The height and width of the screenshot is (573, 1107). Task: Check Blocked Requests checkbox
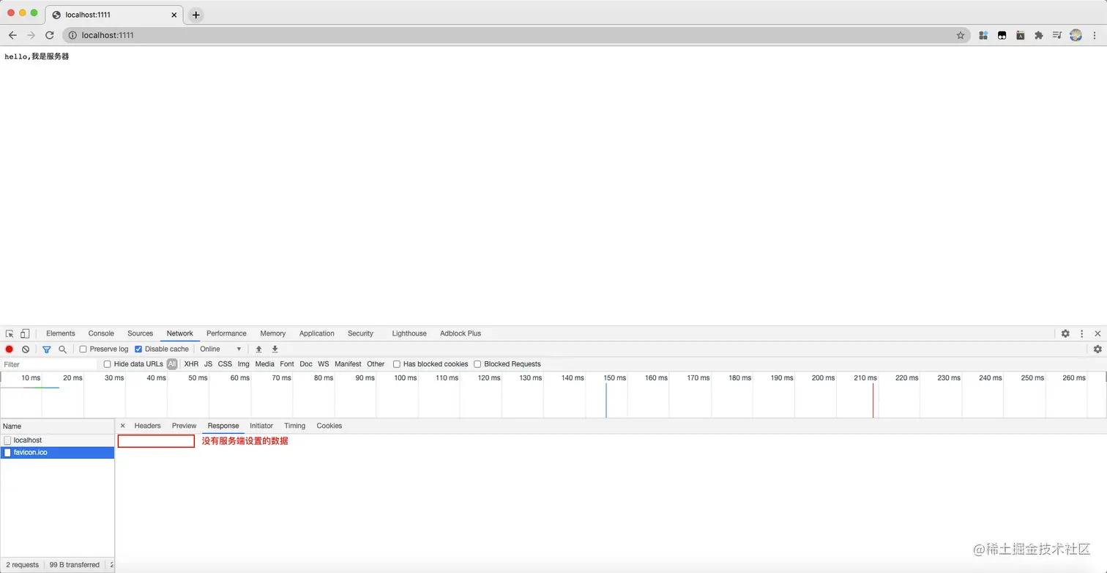tap(477, 364)
